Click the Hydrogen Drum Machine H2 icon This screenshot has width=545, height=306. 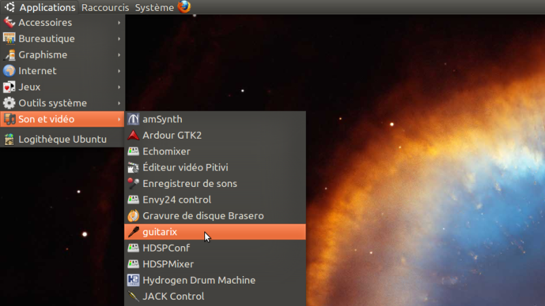pos(133,280)
